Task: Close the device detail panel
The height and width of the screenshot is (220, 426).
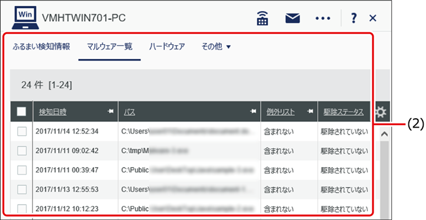Action: click(373, 18)
